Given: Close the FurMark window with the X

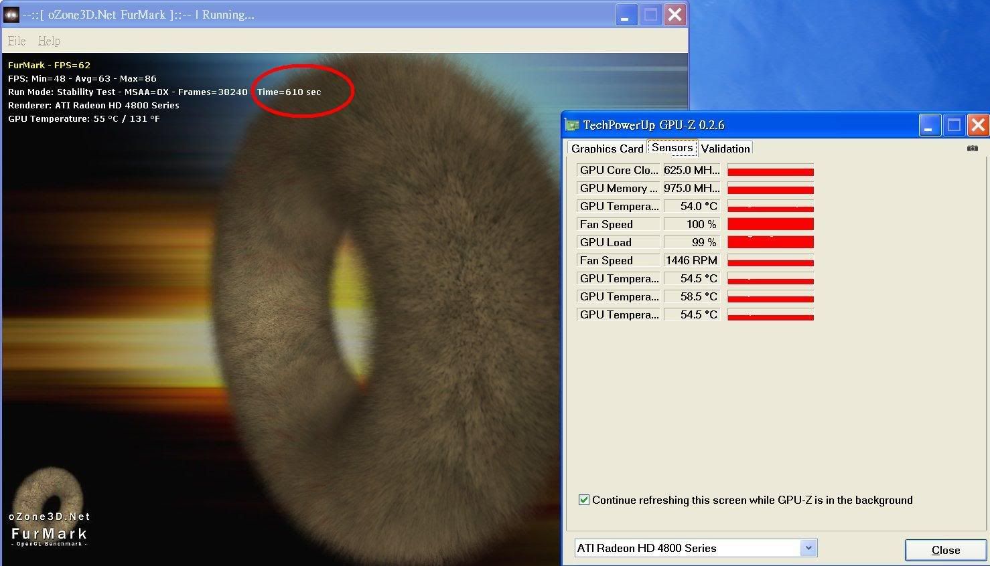Looking at the screenshot, I should coord(675,15).
